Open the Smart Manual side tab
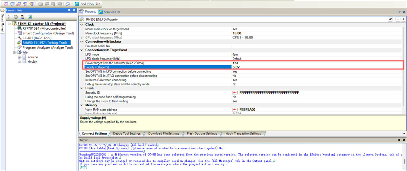This screenshot has width=407, height=171. [x=3, y=21]
